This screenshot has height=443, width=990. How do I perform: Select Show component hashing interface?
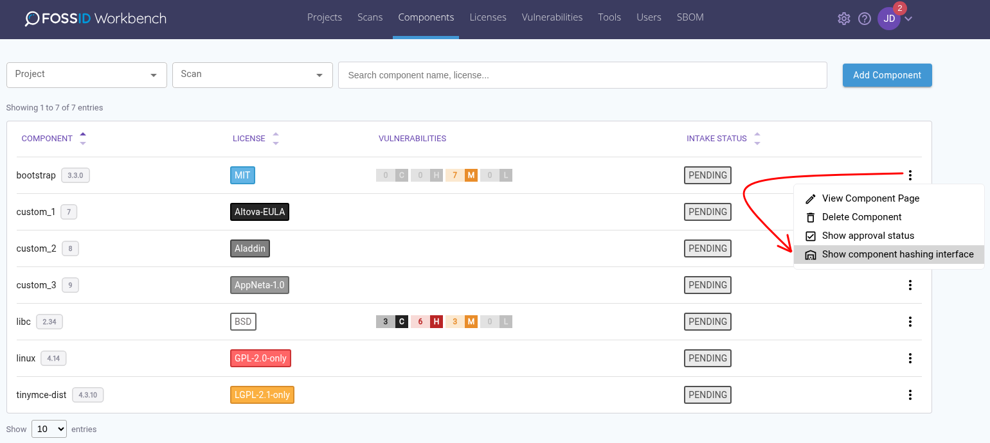(889, 255)
